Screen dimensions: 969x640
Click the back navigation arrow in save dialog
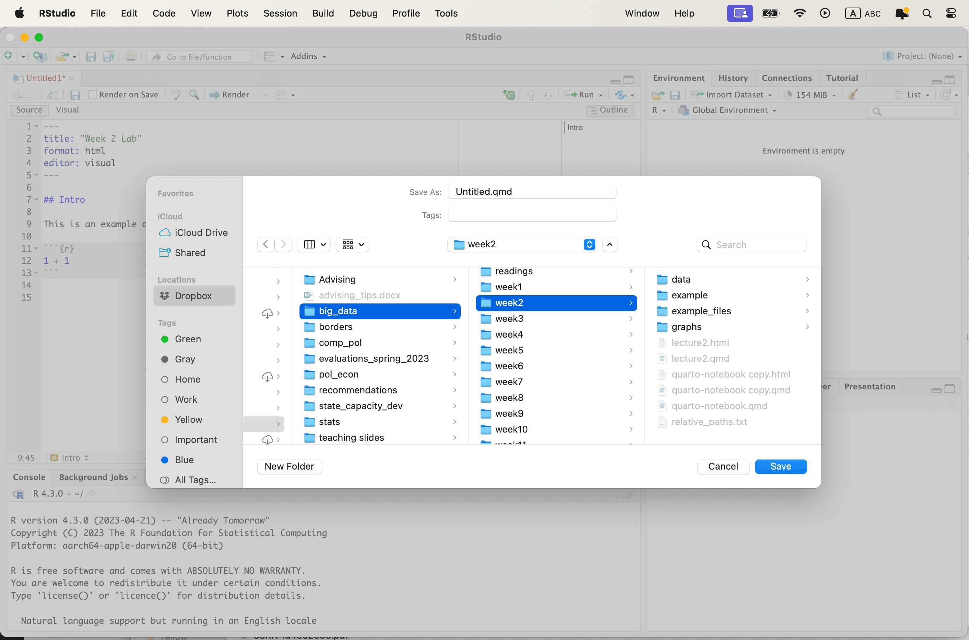pyautogui.click(x=266, y=244)
